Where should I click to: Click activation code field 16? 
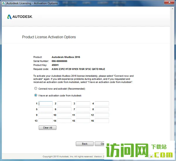pos(102,121)
